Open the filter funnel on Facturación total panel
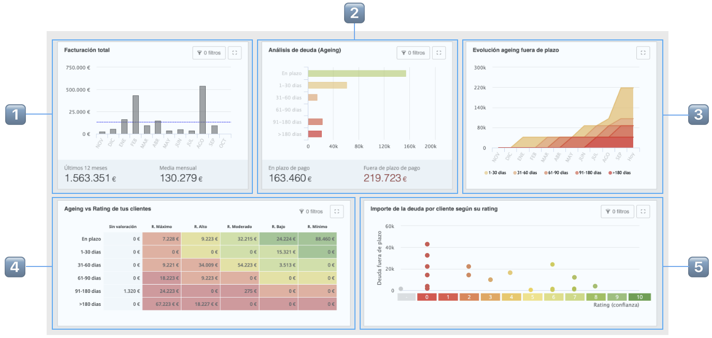The width and height of the screenshot is (712, 338). click(208, 52)
